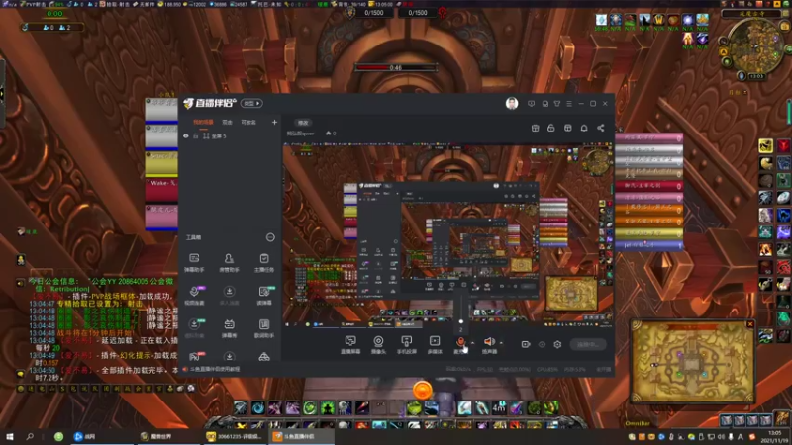Click the 修改 edit button above the preview
The width and height of the screenshot is (792, 445).
click(303, 123)
